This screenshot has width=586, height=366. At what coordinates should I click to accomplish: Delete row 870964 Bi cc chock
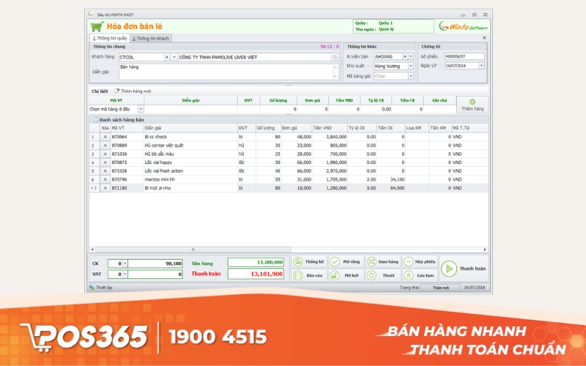point(105,137)
